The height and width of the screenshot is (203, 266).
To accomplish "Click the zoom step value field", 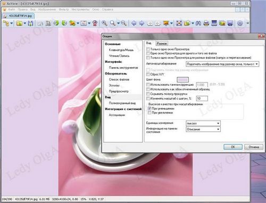I will tap(202, 99).
